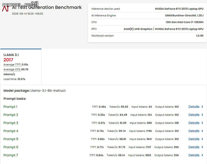Image resolution: width=207 pixels, height=164 pixels.
Task: Click the Prompt 6 label
Action: pyautogui.click(x=11, y=147)
